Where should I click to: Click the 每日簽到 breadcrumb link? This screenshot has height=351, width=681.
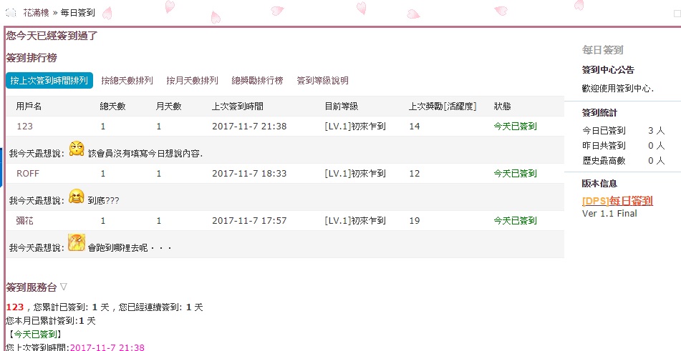click(x=78, y=13)
